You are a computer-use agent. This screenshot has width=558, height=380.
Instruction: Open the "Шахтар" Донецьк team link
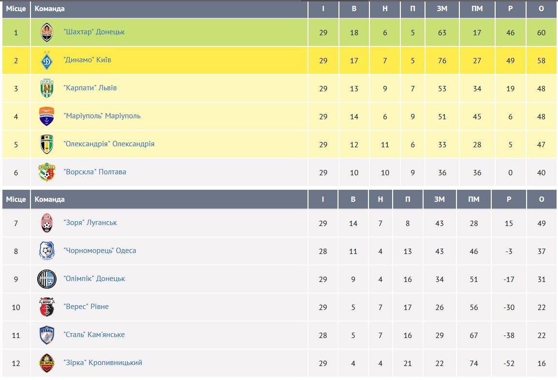pyautogui.click(x=94, y=32)
